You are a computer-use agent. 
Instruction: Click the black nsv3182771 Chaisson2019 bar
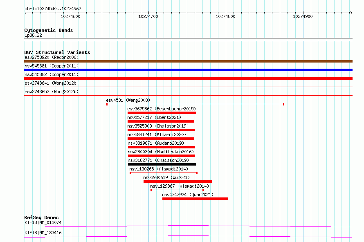[162, 164]
